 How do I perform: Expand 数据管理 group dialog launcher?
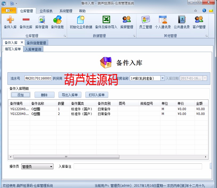click(x=134, y=36)
